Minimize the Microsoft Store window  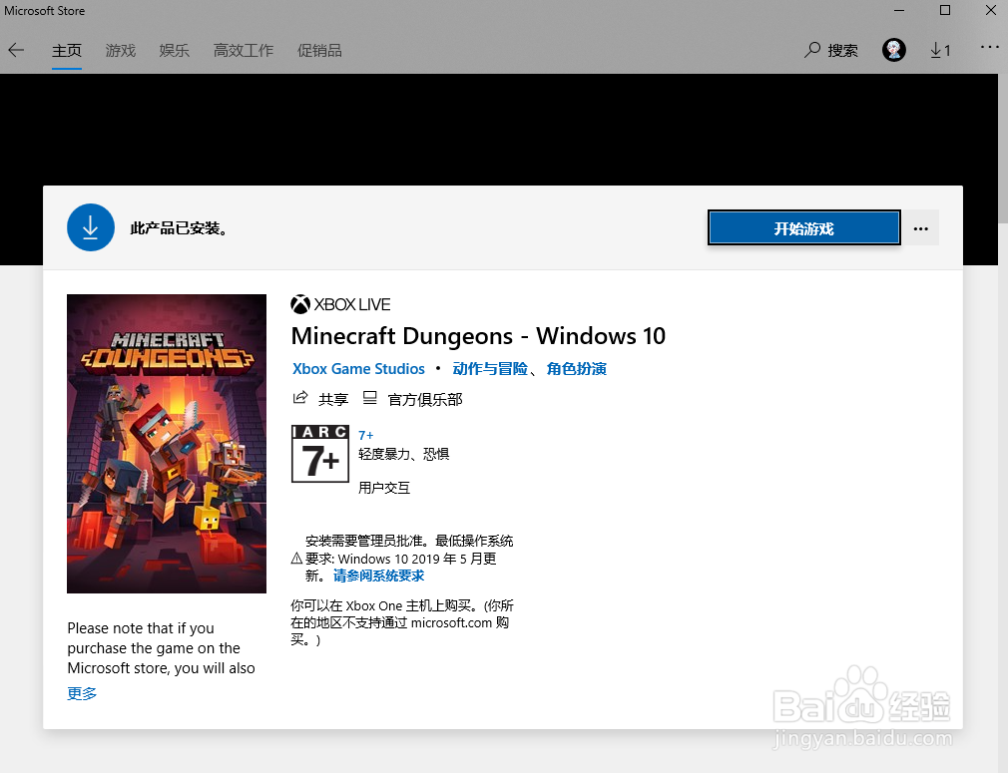[899, 10]
